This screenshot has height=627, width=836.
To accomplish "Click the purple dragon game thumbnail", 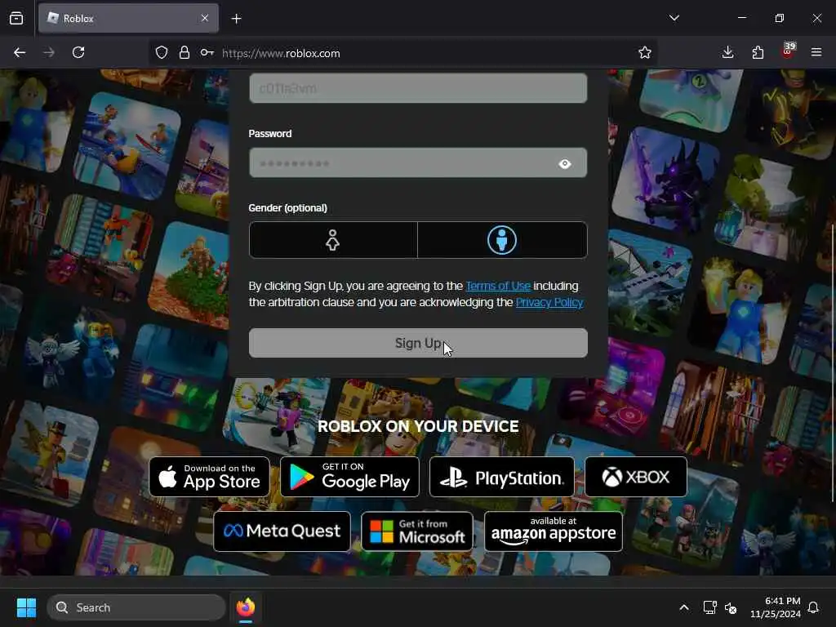I will [x=665, y=179].
